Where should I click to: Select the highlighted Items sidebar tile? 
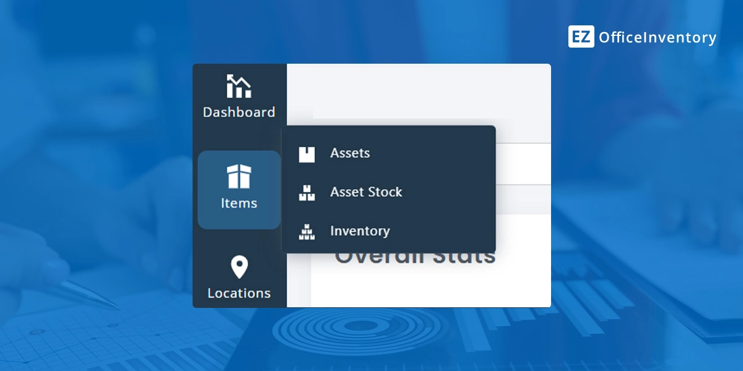[238, 189]
